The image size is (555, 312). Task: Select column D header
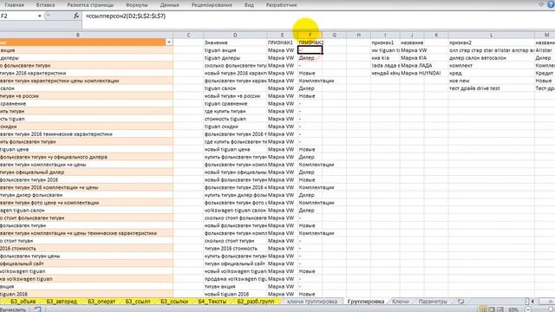(x=235, y=35)
